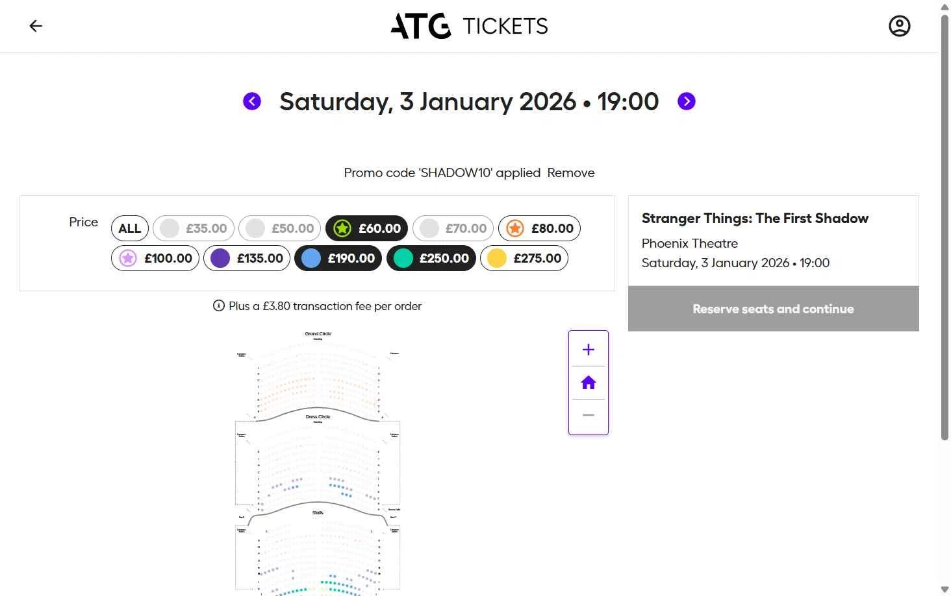This screenshot has height=596, width=951.
Task: Enable the £100.00 price filter
Action: tap(155, 258)
